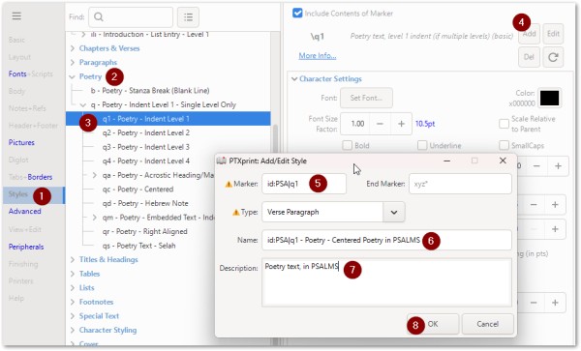581x351 pixels.
Task: Enable the Bold checkbox
Action: pos(348,145)
